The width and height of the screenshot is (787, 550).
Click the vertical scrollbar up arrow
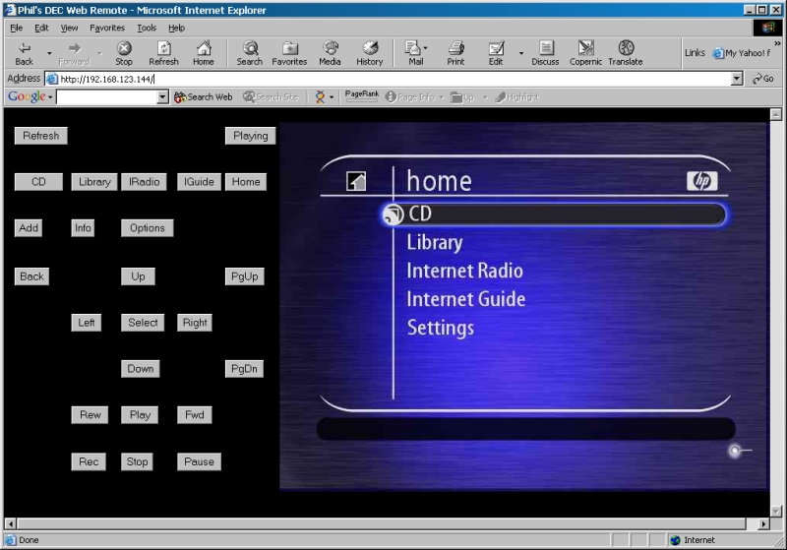(x=776, y=114)
